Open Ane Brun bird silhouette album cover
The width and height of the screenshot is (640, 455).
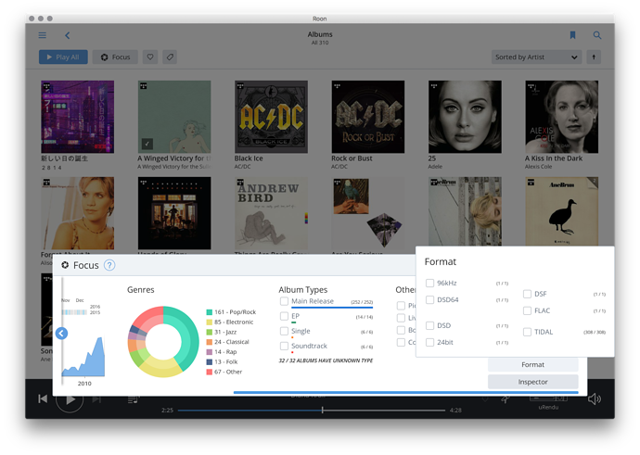click(x=562, y=212)
